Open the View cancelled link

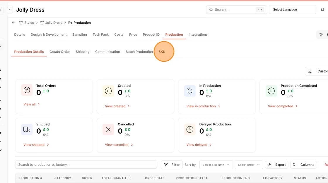119,145
